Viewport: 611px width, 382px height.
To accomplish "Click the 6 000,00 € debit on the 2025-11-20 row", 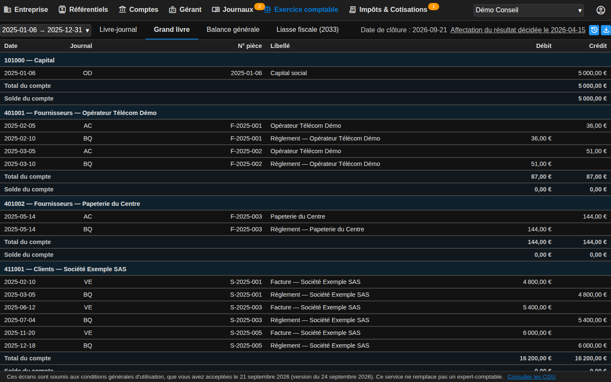I will (x=537, y=333).
